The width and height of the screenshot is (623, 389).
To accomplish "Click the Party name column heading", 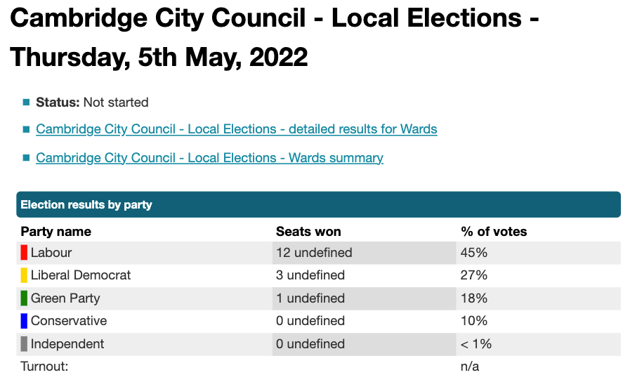I will pyautogui.click(x=56, y=231).
